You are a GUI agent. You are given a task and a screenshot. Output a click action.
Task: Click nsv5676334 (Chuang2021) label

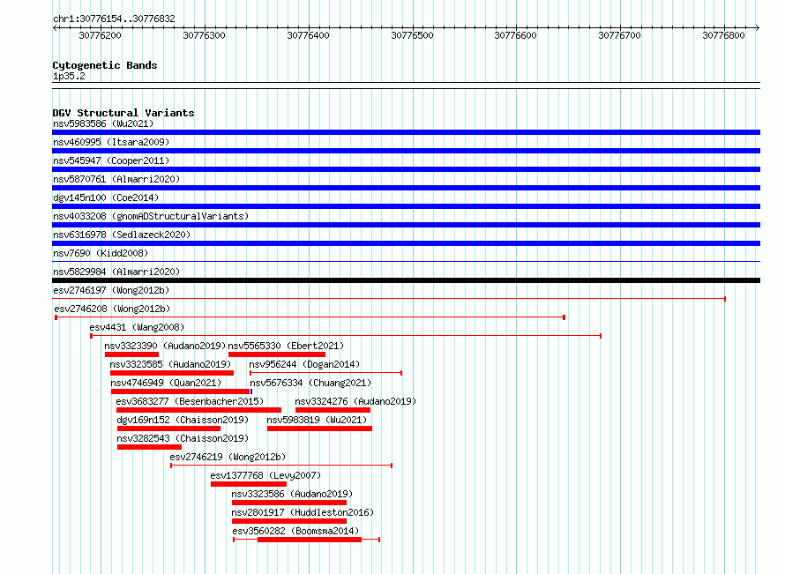310,383
